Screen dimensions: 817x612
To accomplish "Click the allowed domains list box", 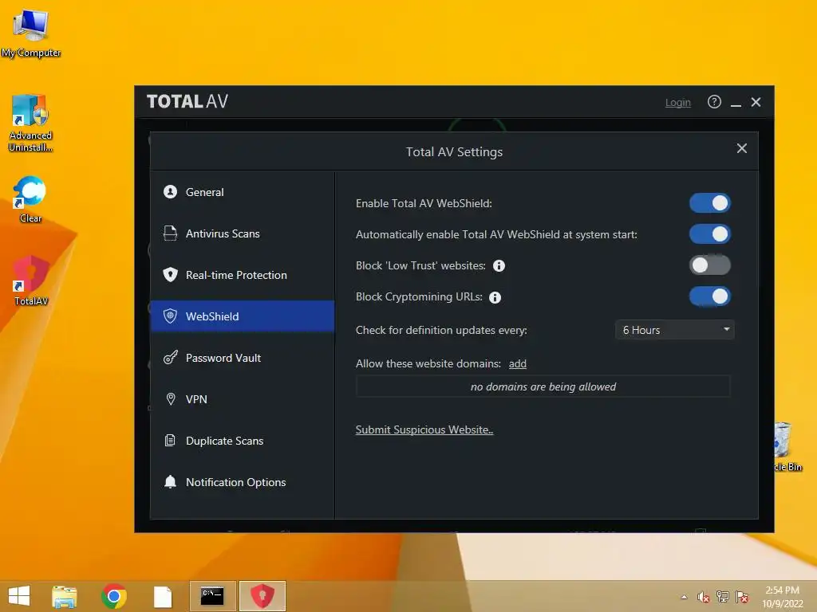I will [x=543, y=386].
